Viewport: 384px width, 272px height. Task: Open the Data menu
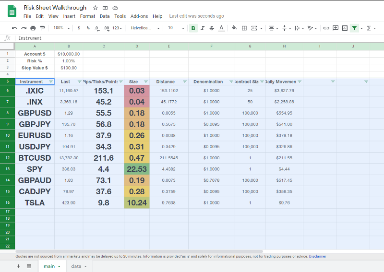click(105, 16)
